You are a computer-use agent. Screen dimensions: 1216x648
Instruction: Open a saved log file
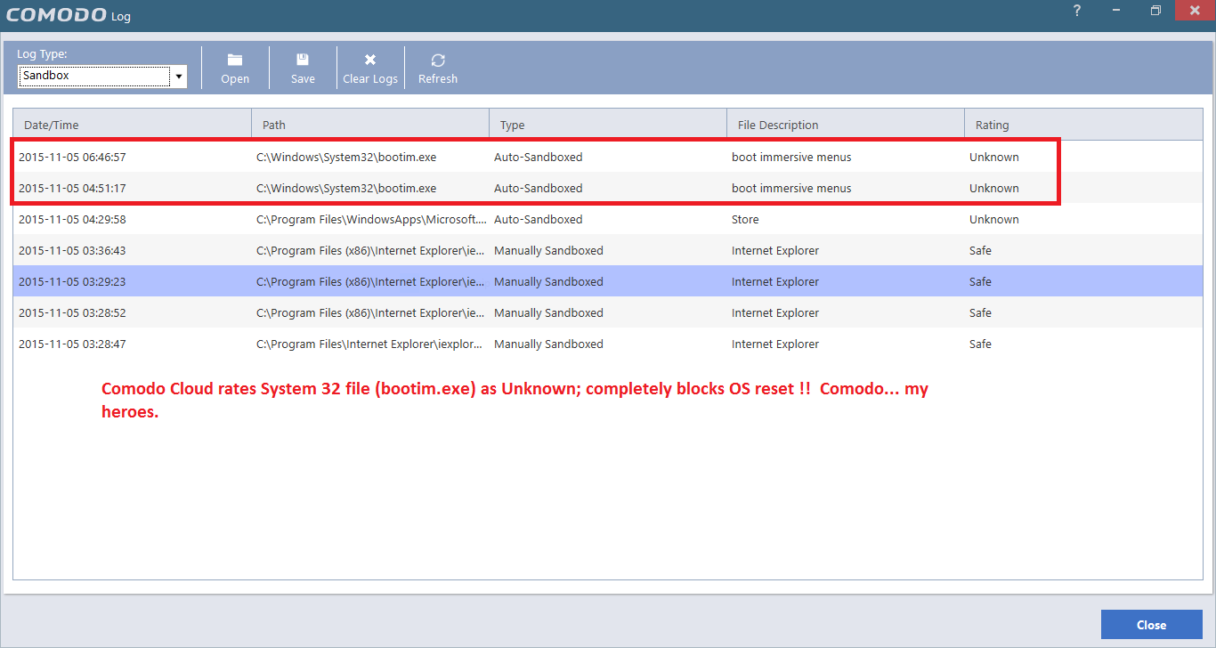coord(235,69)
